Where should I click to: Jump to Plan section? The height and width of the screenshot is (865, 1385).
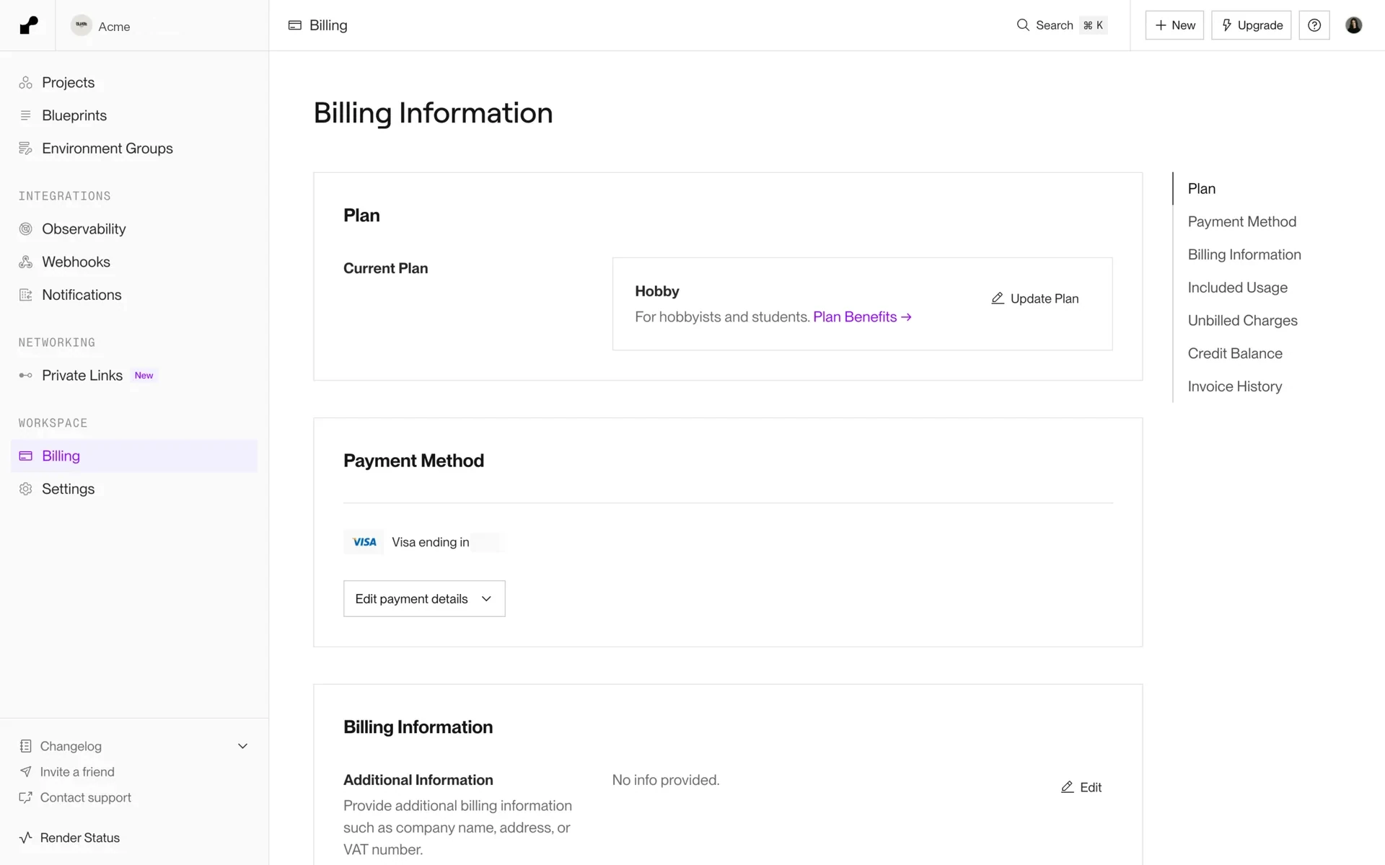[x=1202, y=189]
